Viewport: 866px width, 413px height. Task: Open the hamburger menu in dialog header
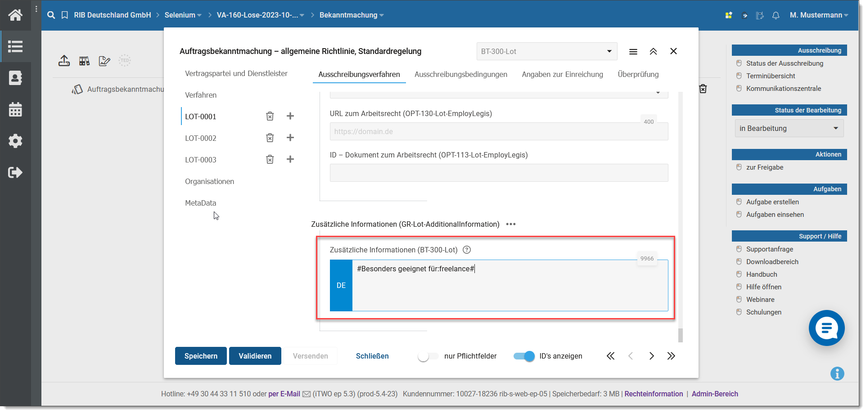[633, 51]
